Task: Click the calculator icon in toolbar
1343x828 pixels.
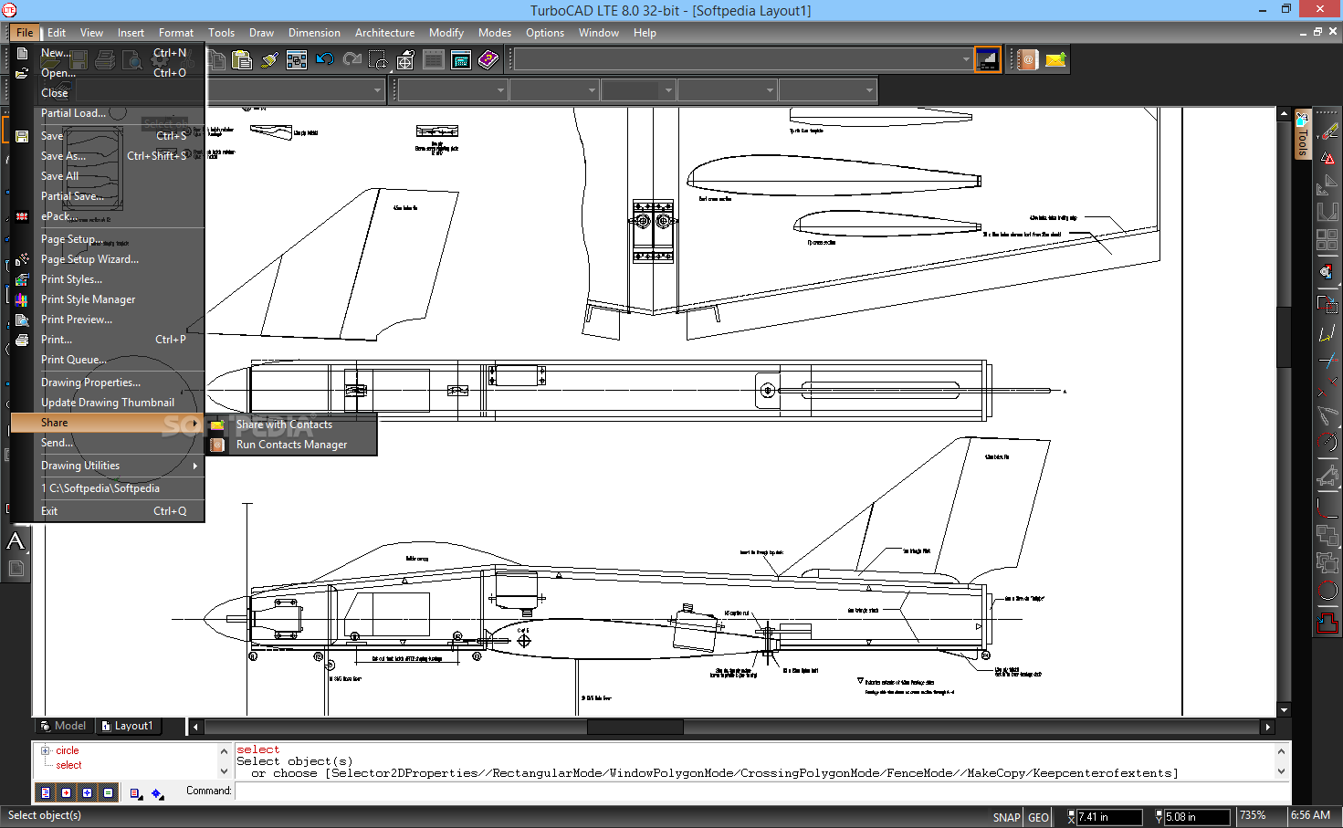Action: 461,60
